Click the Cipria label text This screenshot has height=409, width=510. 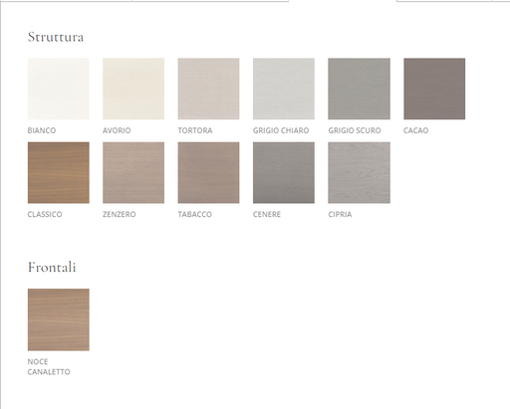[340, 215]
